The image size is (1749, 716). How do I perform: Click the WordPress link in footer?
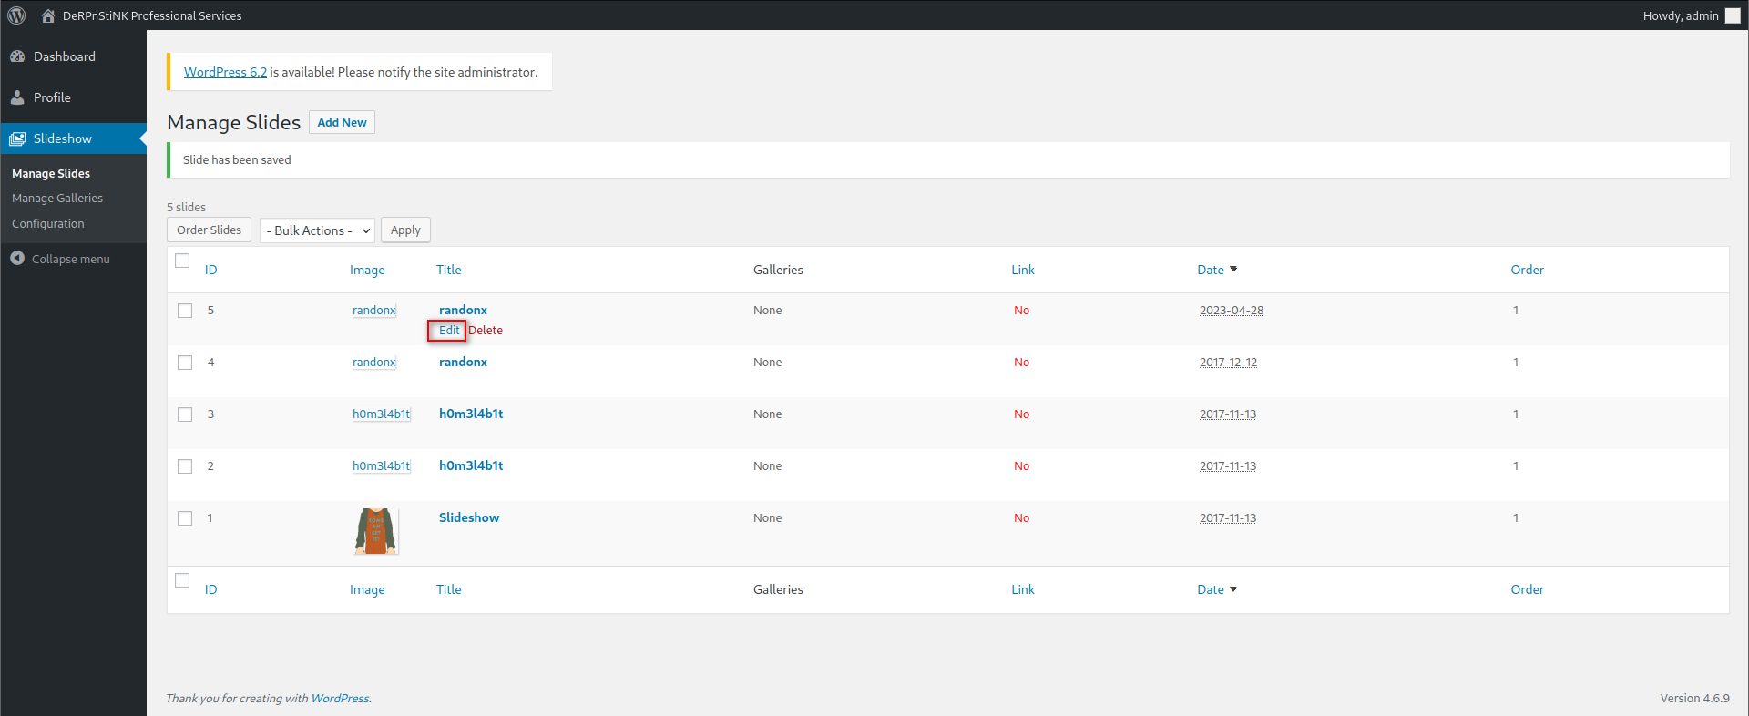click(340, 698)
